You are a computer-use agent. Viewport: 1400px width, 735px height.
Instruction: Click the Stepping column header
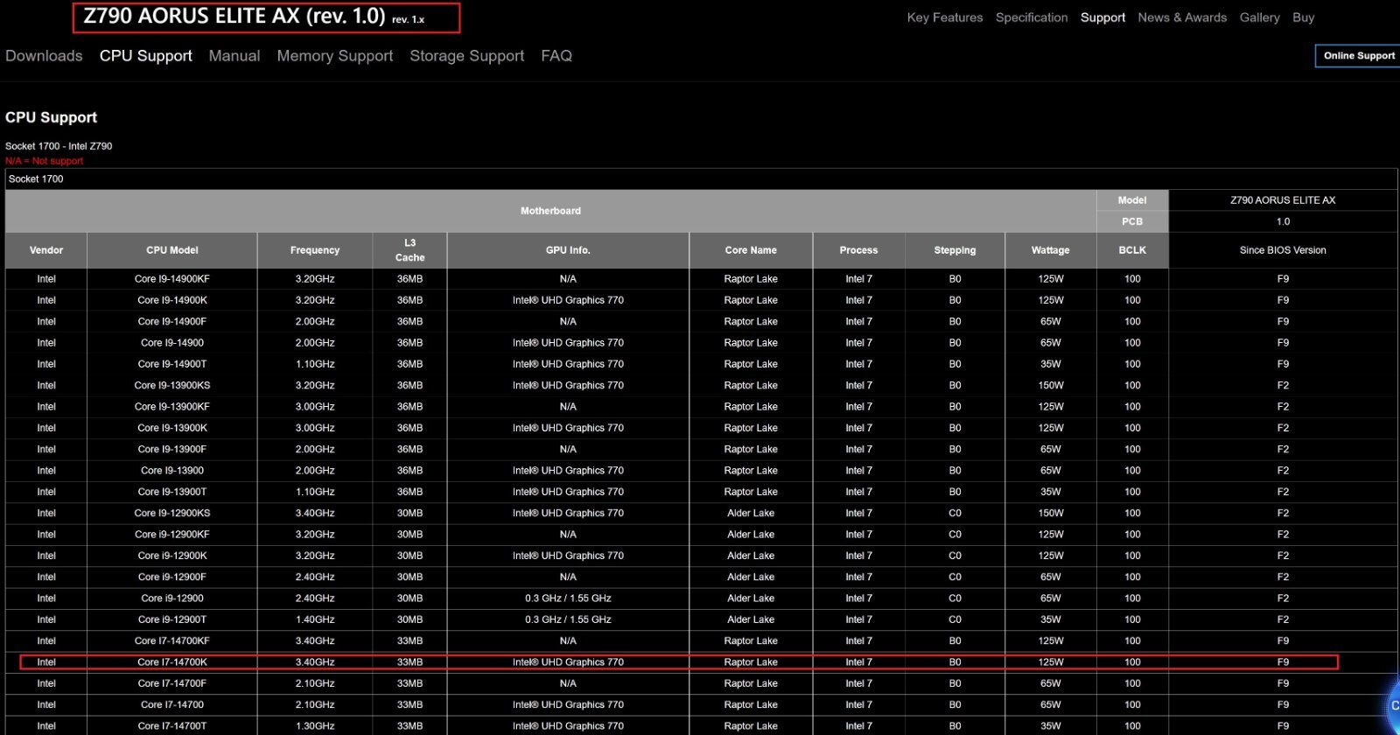pos(955,250)
